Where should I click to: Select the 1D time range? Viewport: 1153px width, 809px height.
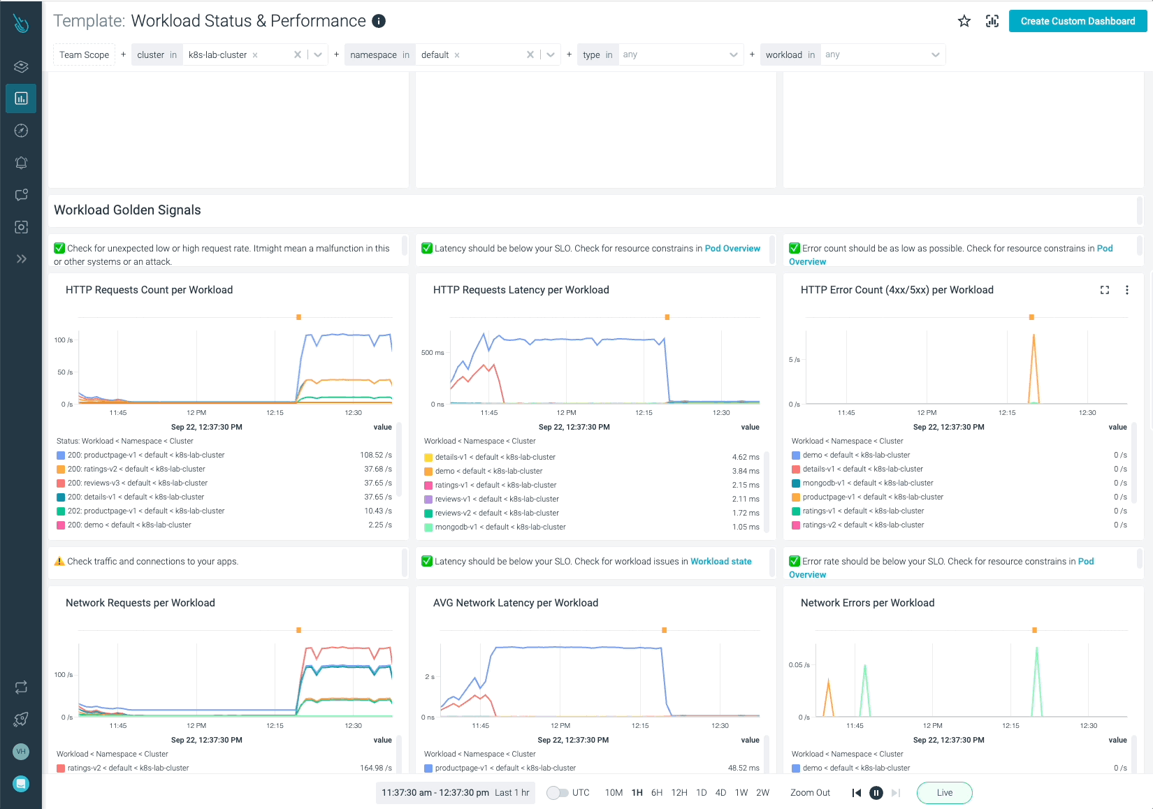701,793
